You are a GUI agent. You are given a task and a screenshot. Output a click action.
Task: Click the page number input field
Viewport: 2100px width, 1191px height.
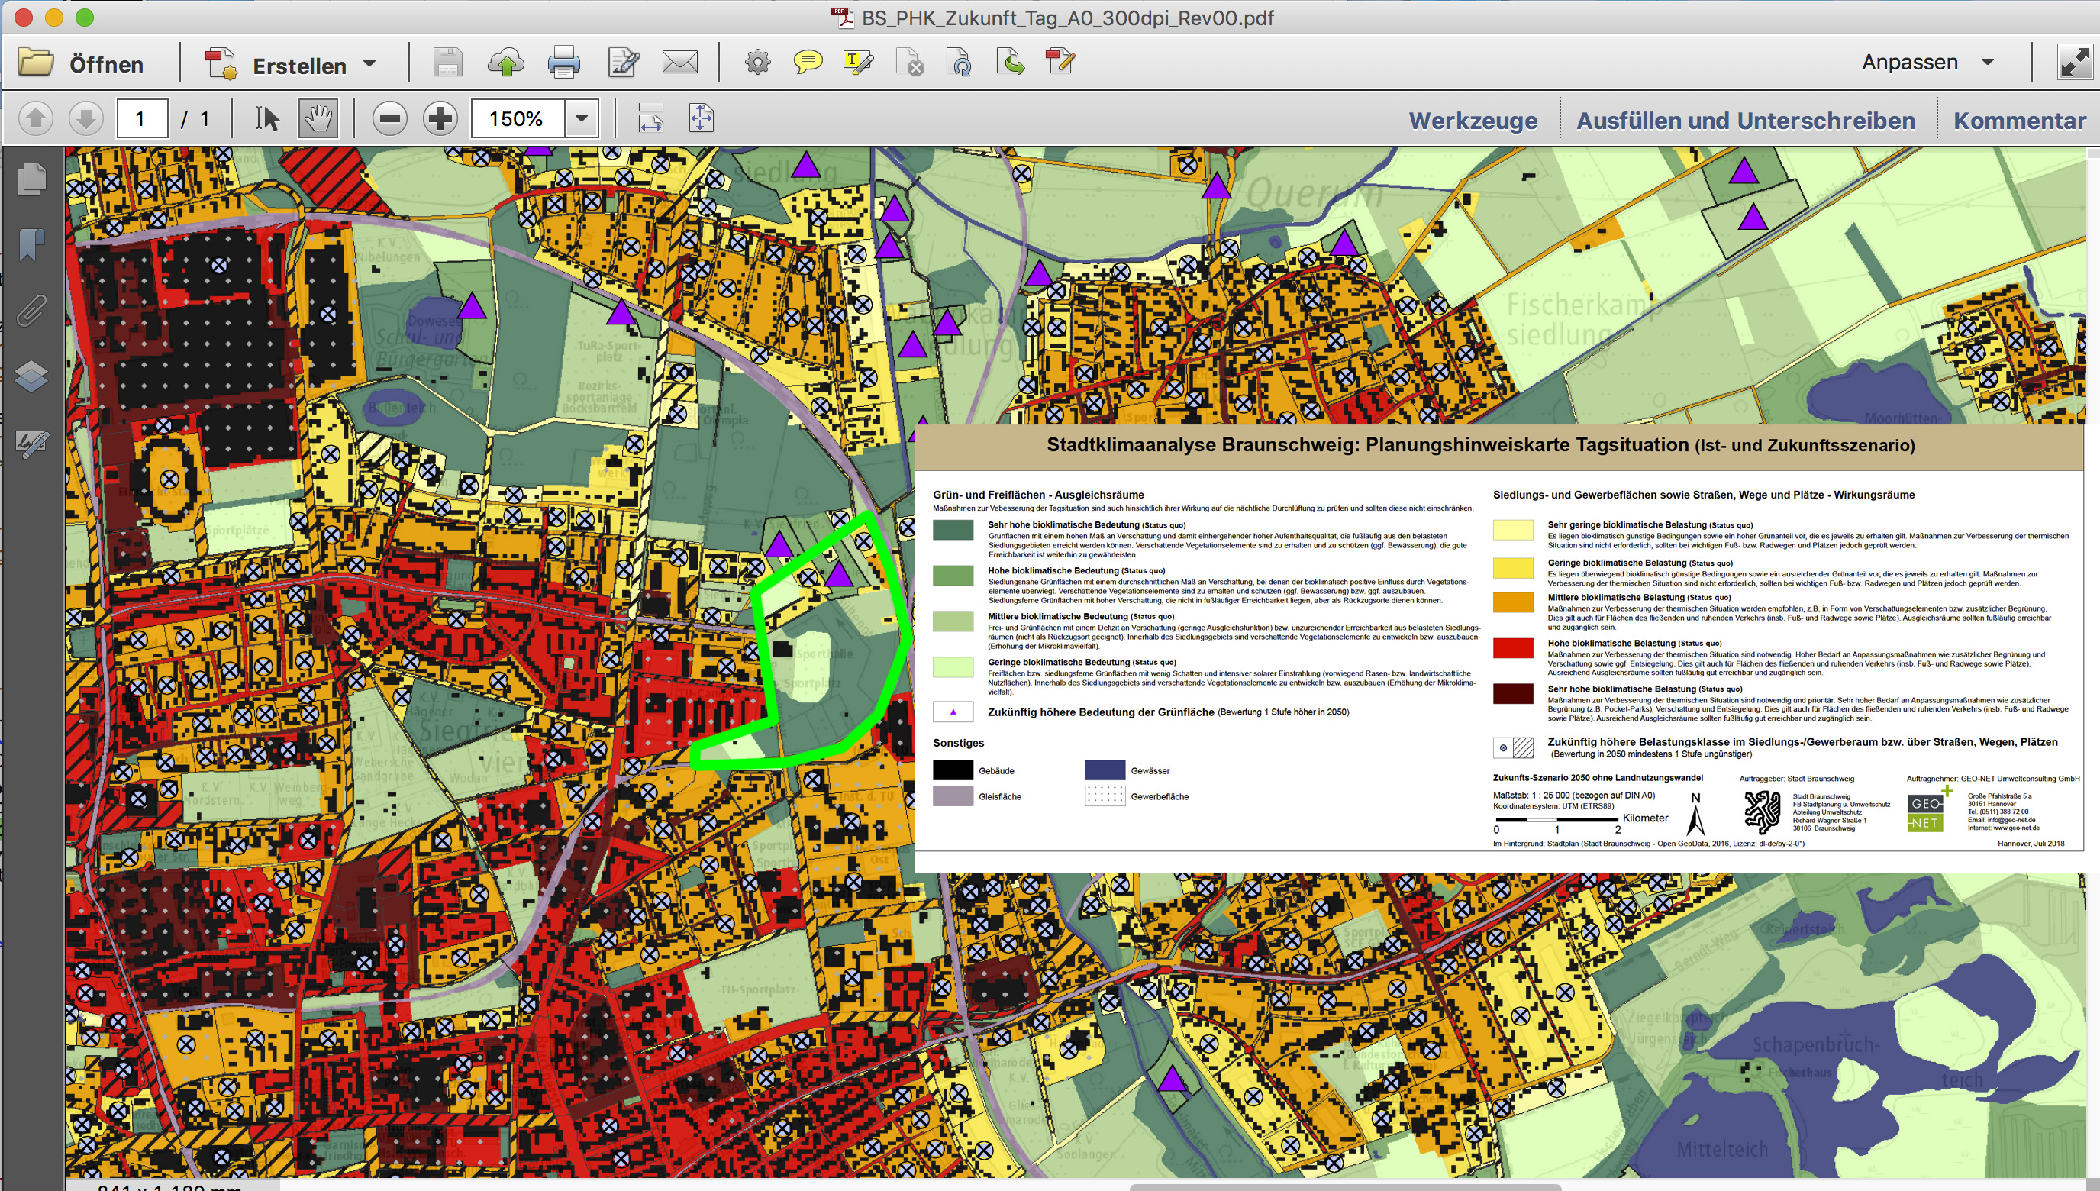pyautogui.click(x=142, y=119)
